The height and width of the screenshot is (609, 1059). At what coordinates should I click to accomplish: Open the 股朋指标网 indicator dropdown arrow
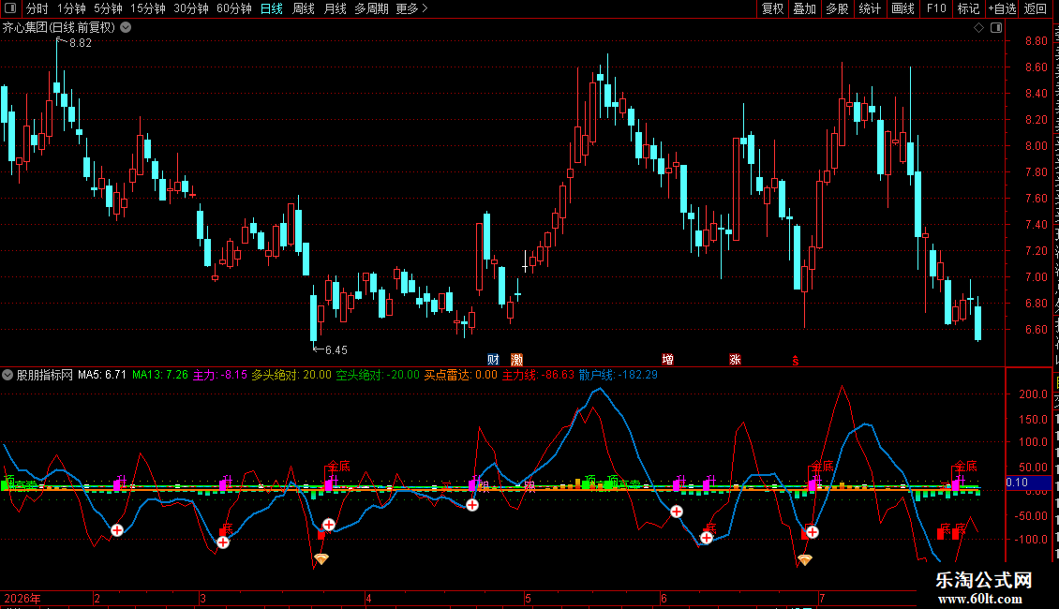(7, 375)
